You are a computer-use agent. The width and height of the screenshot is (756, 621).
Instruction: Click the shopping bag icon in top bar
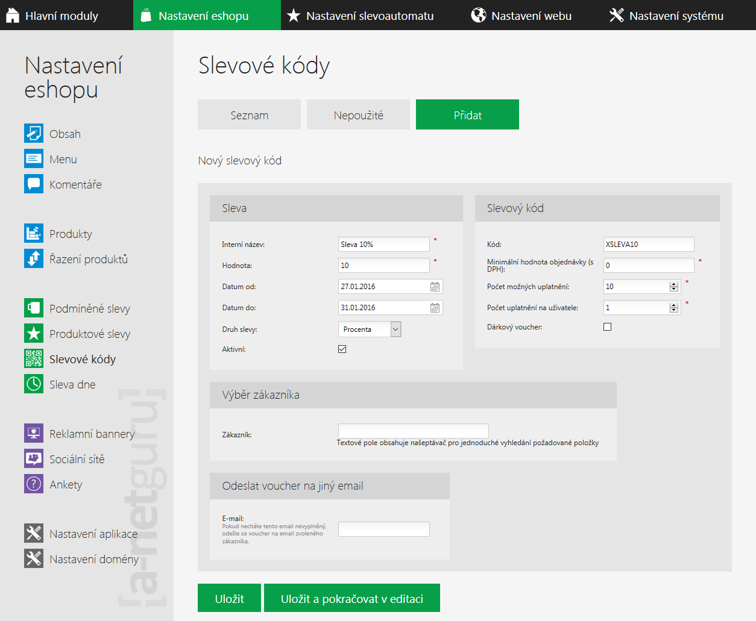coord(146,15)
